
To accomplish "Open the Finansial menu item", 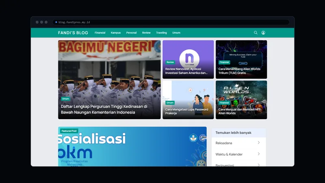I will tap(100, 33).
